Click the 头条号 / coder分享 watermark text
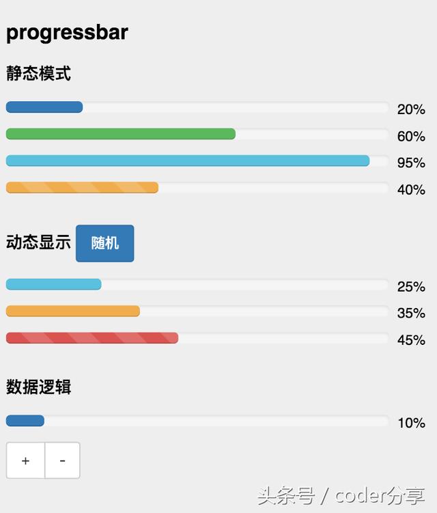The height and width of the screenshot is (513, 437). 341,496
